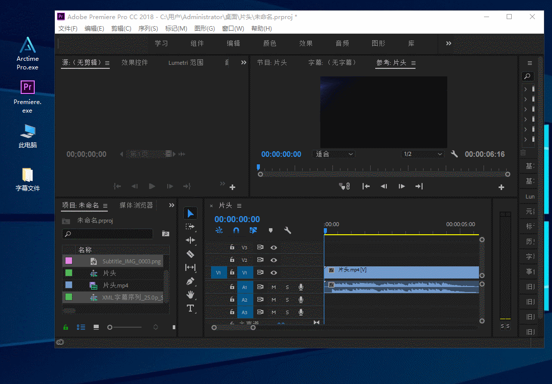The width and height of the screenshot is (552, 384).
Task: Switch project panel to icon view
Action: point(96,327)
